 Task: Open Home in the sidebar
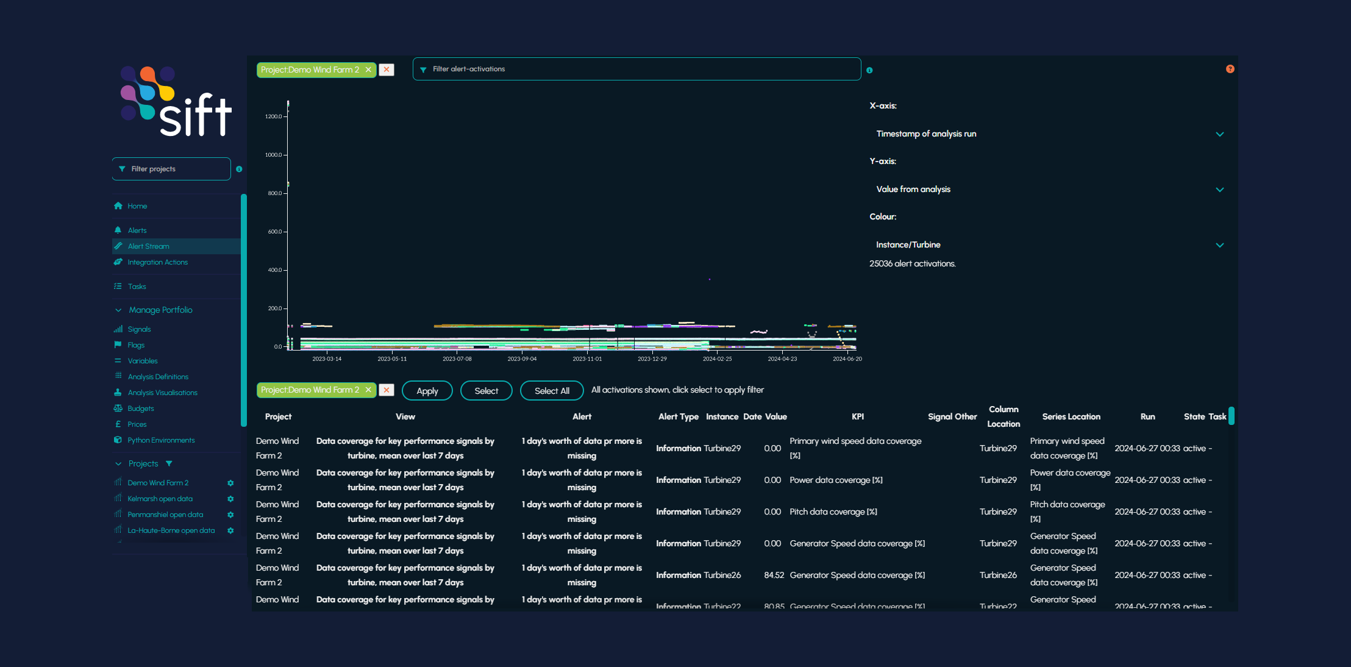tap(137, 206)
